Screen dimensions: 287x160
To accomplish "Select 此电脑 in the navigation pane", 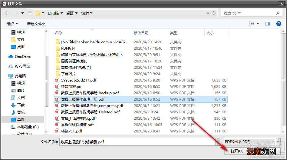I will pos(17,76).
